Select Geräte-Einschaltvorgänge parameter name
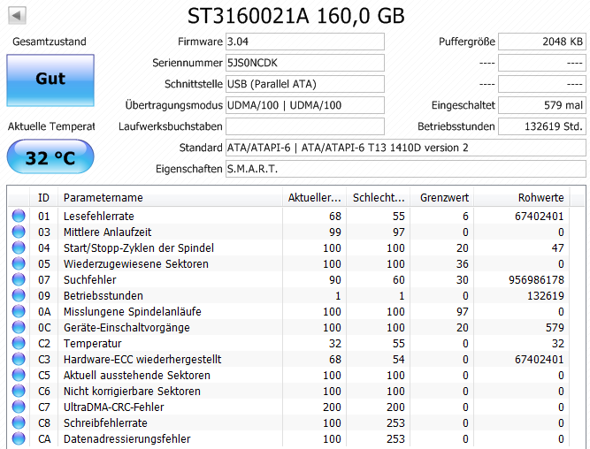The width and height of the screenshot is (590, 449). coord(126,328)
